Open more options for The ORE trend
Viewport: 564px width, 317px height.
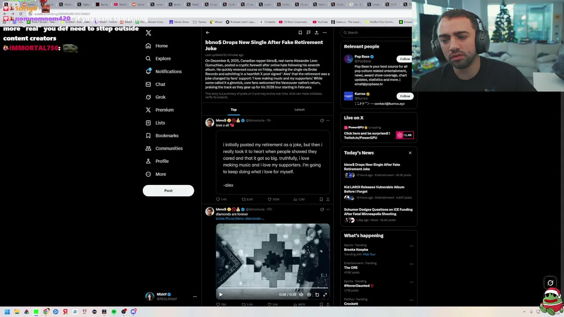tap(412, 264)
